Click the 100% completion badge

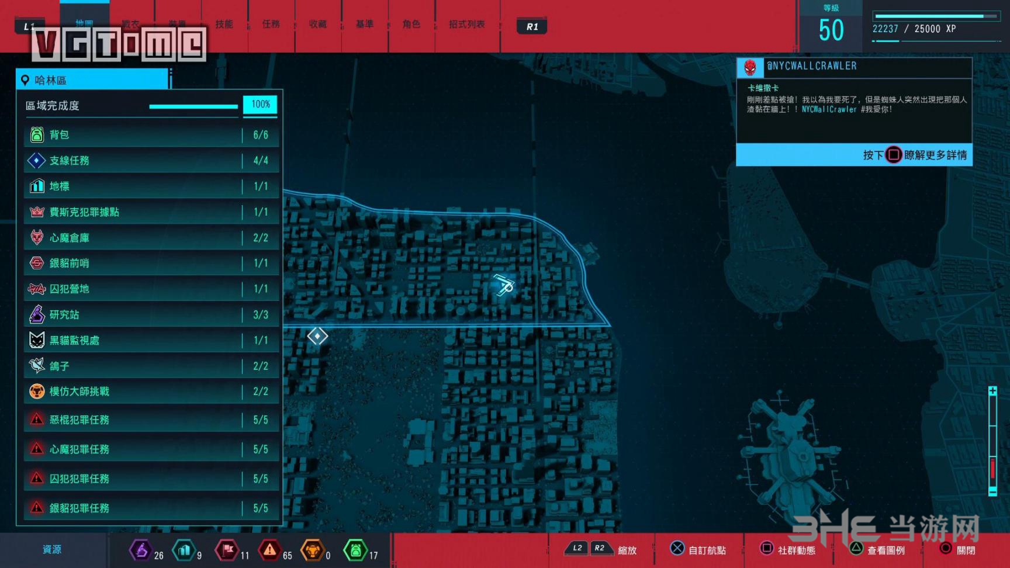(x=260, y=105)
